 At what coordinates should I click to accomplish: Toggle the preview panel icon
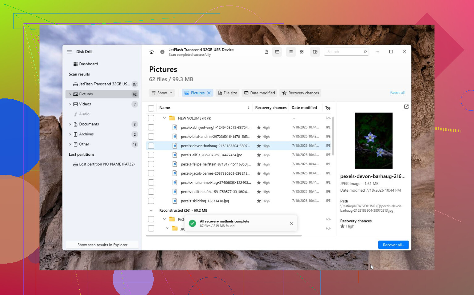click(315, 52)
